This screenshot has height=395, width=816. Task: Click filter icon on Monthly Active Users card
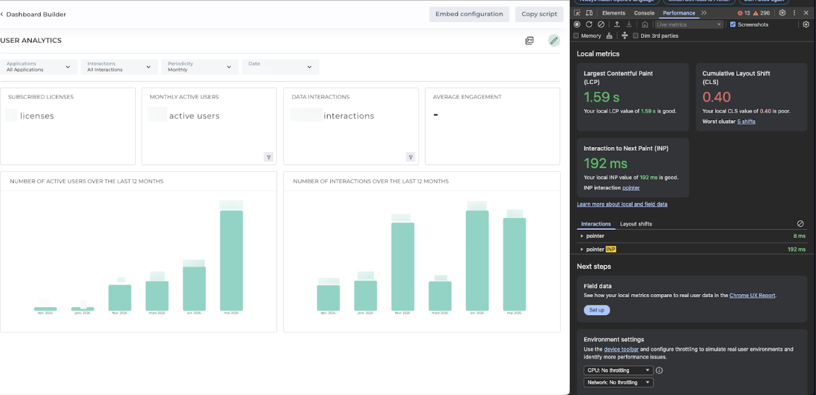coord(268,157)
